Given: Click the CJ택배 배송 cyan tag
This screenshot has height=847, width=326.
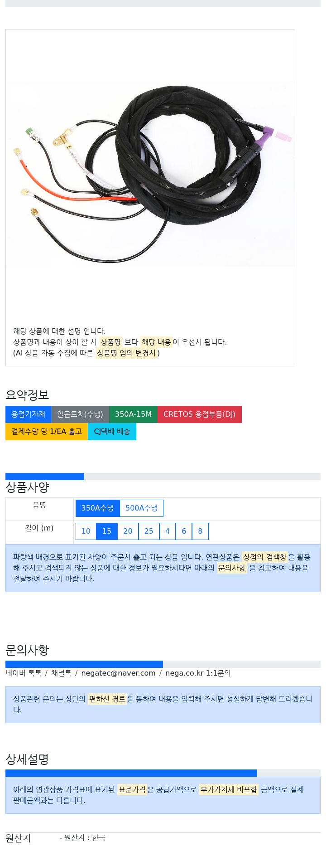Looking at the screenshot, I should coord(112,432).
